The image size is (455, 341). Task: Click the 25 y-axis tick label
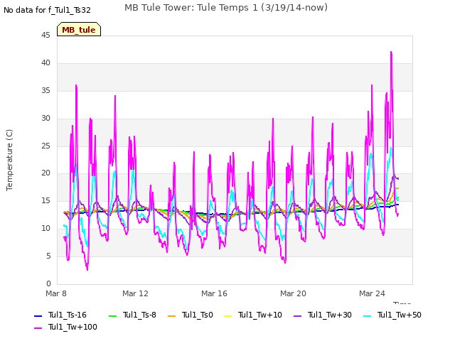[45, 146]
